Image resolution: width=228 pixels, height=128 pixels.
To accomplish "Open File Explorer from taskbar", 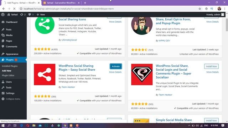I will click(34, 126).
